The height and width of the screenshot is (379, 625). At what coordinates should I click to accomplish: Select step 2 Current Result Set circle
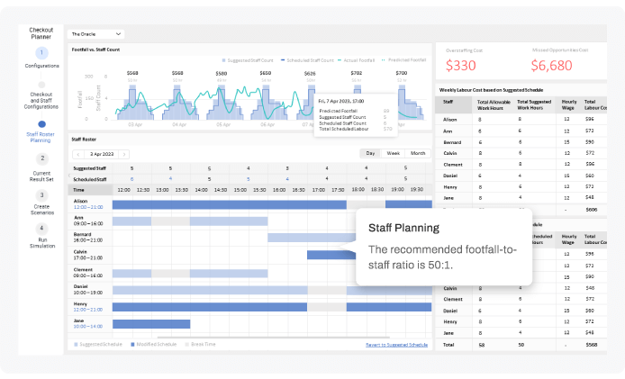coord(42,158)
